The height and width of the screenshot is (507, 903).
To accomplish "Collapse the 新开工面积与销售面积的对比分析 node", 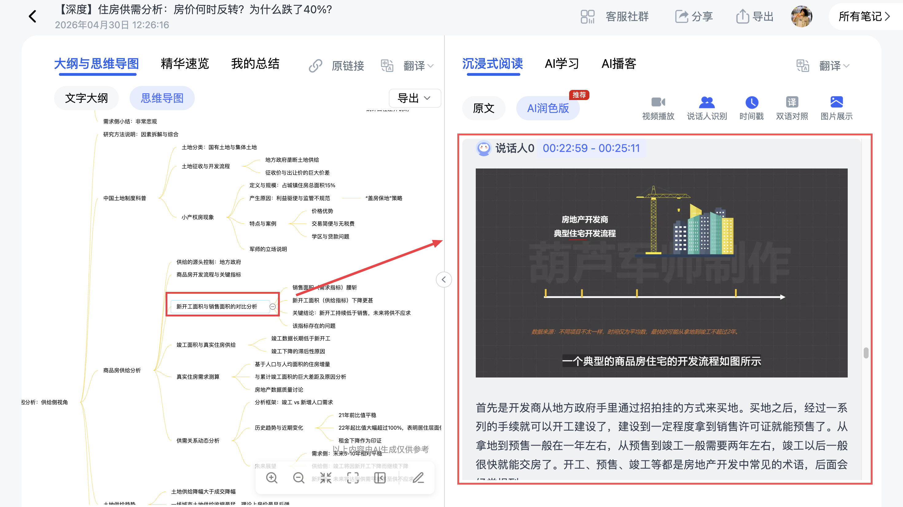I will point(272,307).
